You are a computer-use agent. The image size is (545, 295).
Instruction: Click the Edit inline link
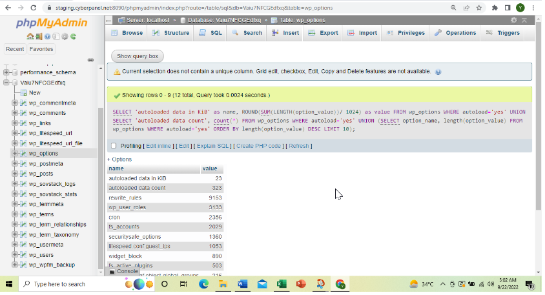point(158,146)
